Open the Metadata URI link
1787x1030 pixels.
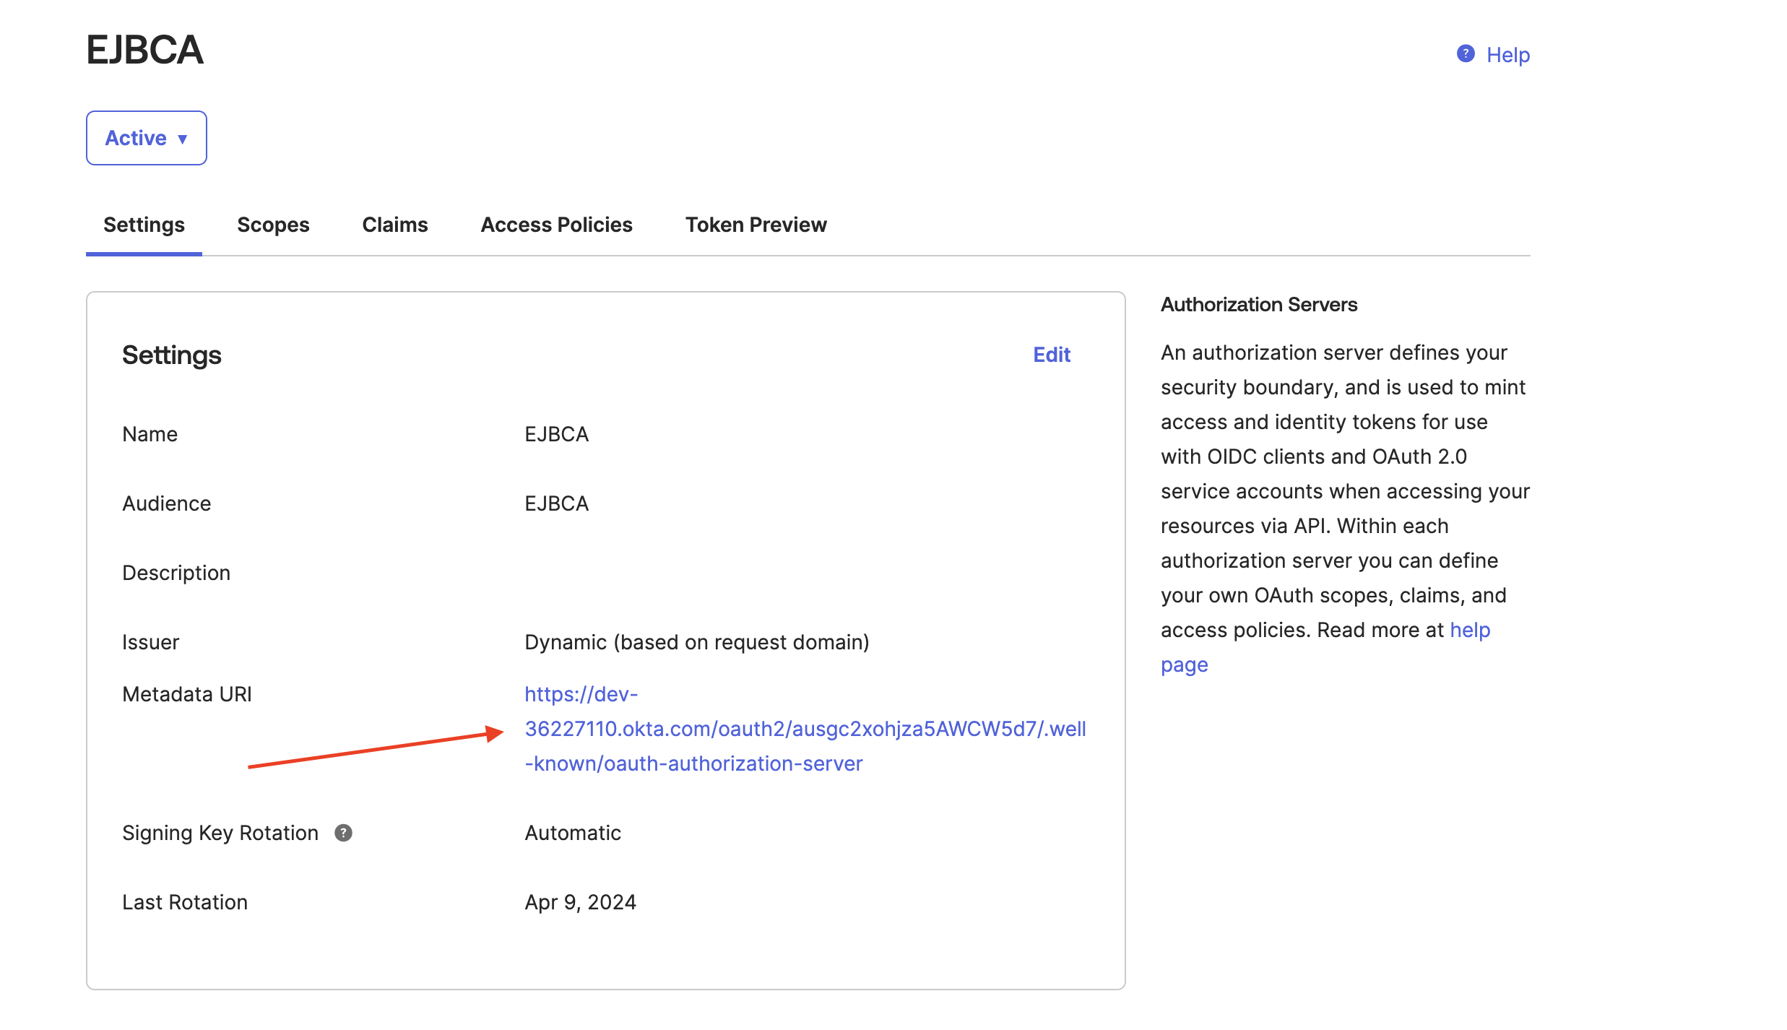tap(805, 729)
